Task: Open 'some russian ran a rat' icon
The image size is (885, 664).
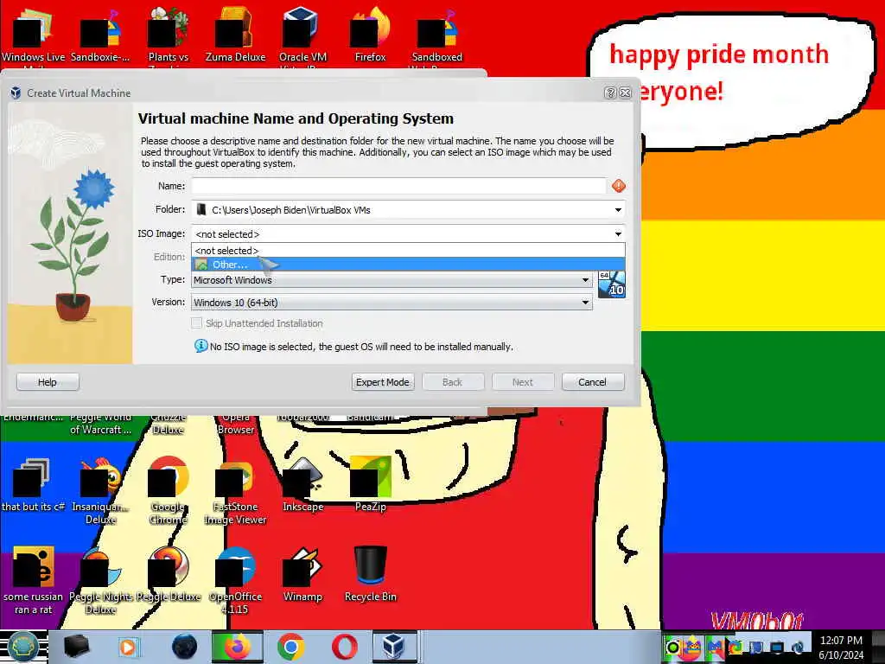Action: click(33, 580)
